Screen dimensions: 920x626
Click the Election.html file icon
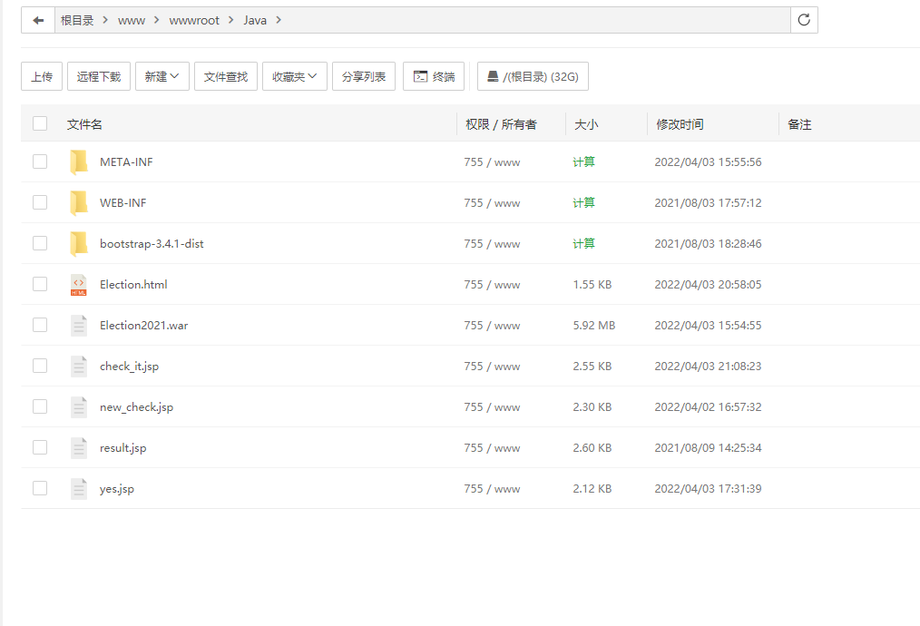pyautogui.click(x=79, y=285)
